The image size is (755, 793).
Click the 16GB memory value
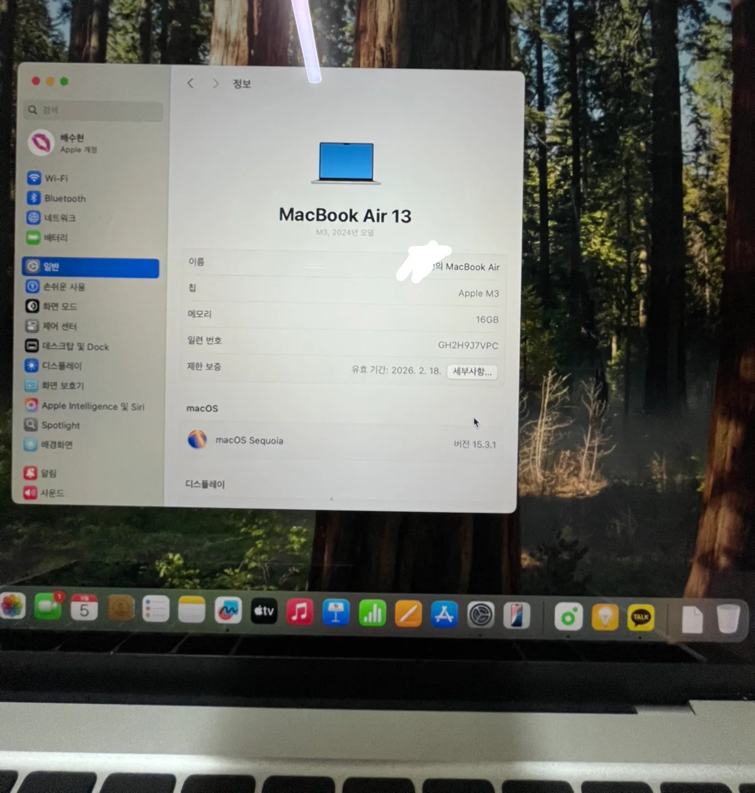487,319
